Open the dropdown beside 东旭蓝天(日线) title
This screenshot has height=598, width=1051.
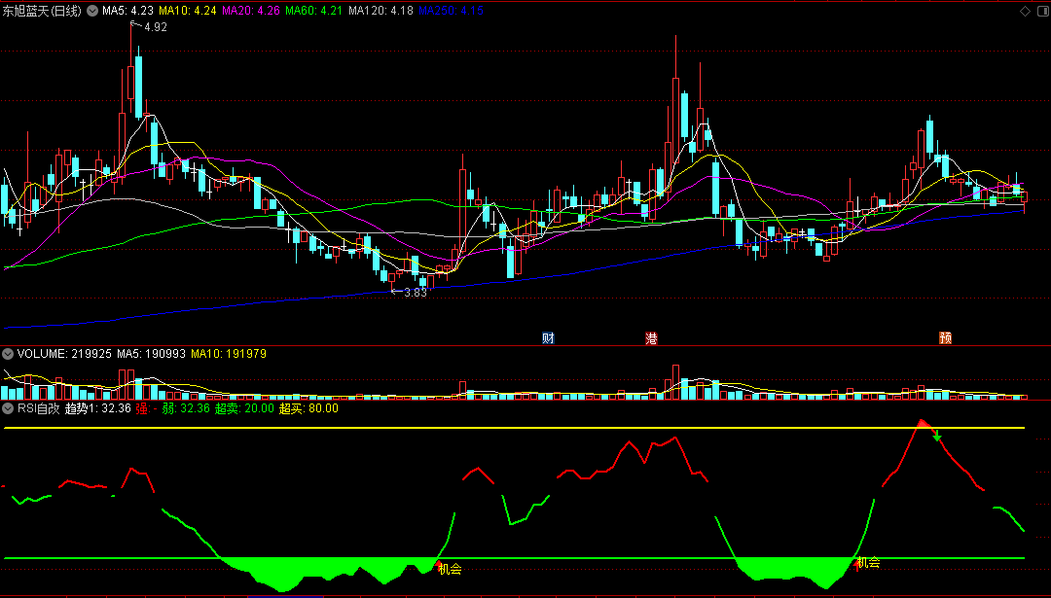(91, 11)
